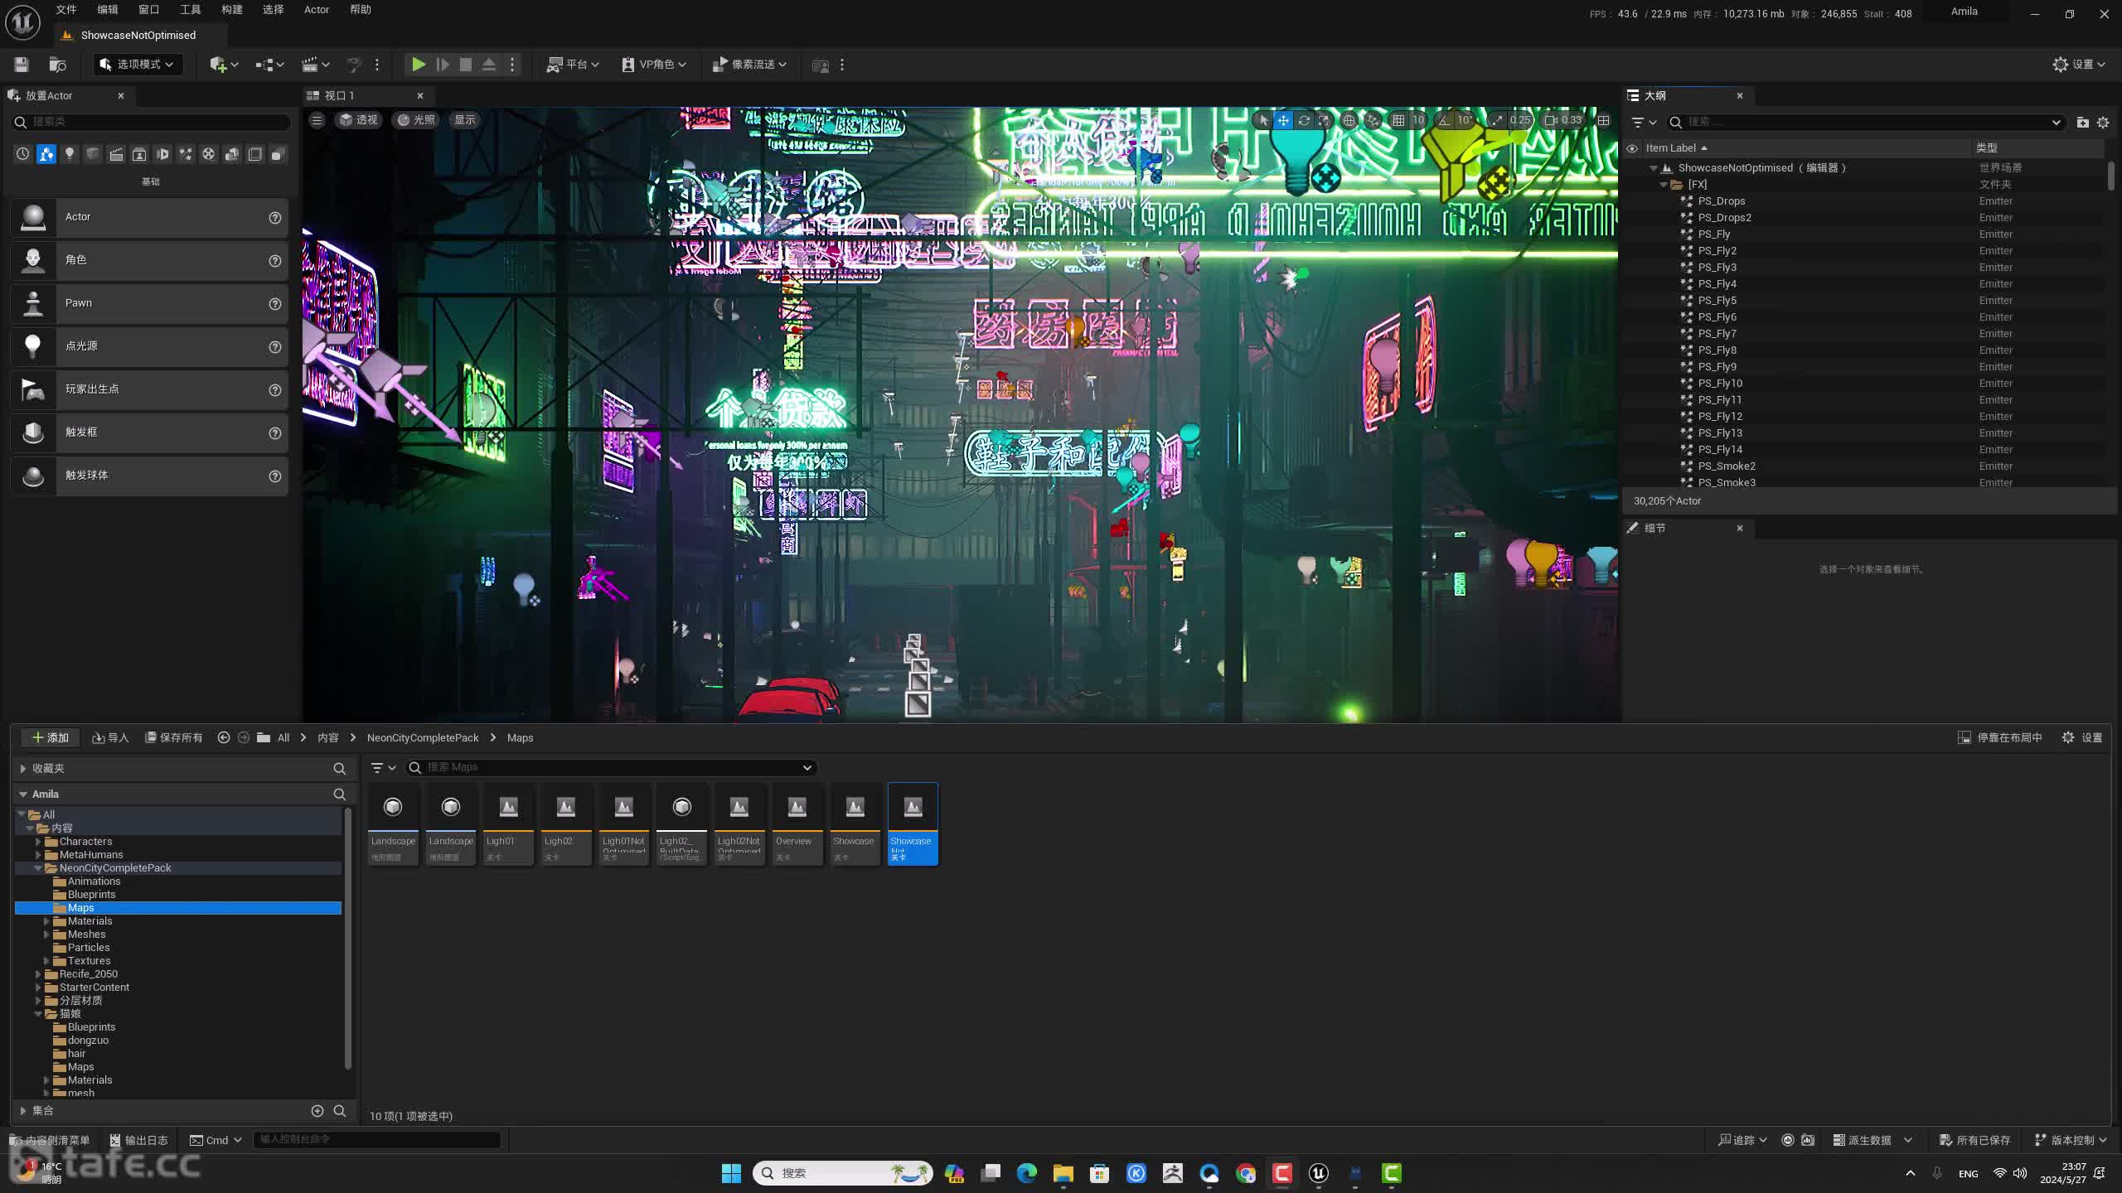Activate the Select objects arrow tool in viewport
The image size is (2122, 1193).
coord(1263,120)
